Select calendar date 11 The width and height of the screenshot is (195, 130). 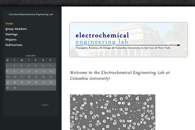click(x=29, y=71)
